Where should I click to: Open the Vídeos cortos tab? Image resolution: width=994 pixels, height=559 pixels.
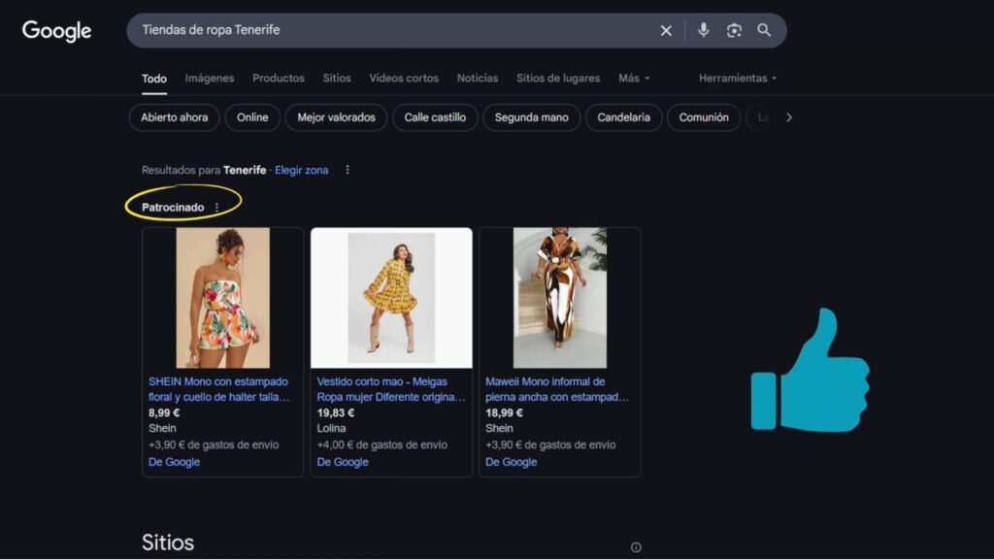click(x=404, y=78)
